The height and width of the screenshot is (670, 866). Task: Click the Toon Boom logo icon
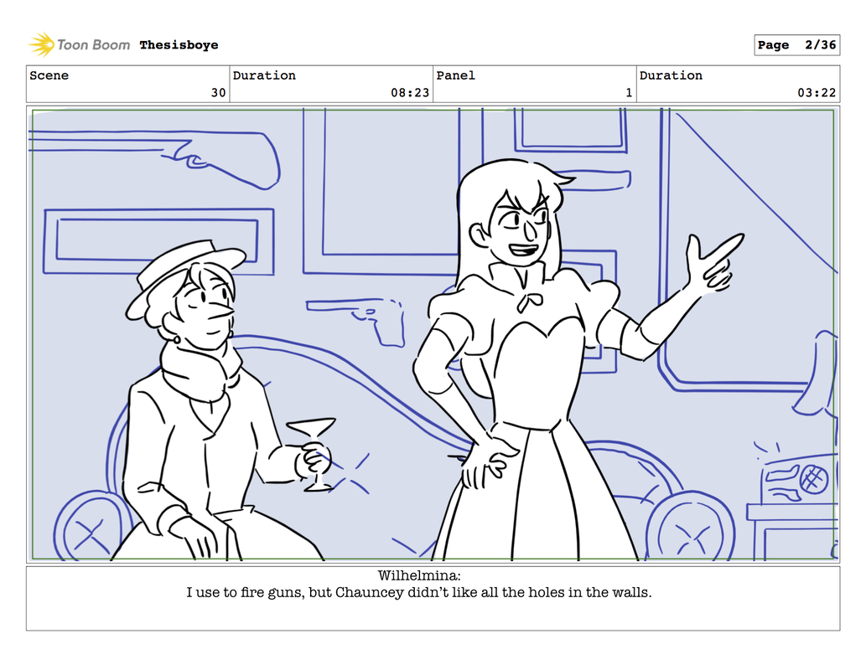point(41,44)
